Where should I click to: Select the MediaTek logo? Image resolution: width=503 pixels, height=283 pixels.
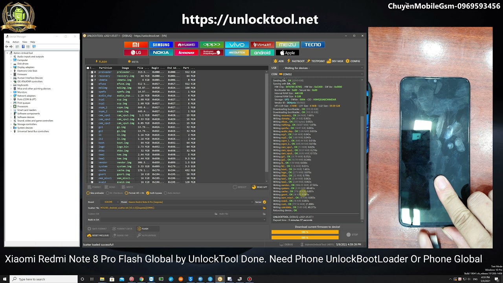[237, 53]
